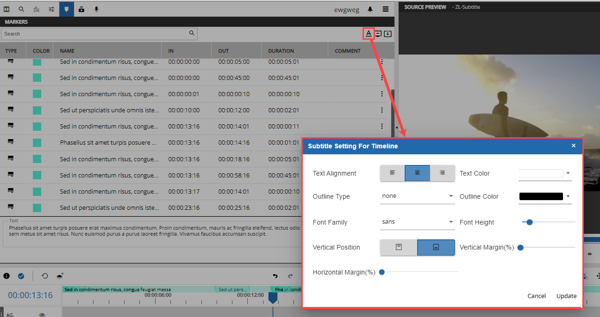This screenshot has width=600, height=317.
Task: Click the add layer icon near the timecode
Action: (x=60, y=275)
